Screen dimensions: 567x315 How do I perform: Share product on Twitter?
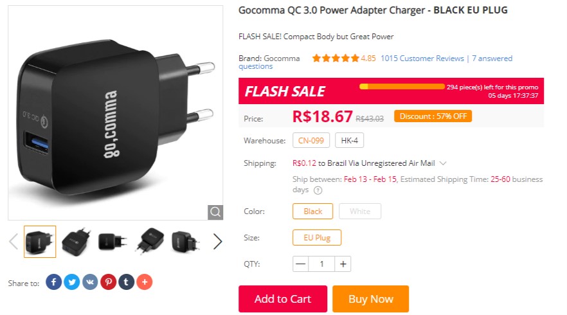click(71, 282)
